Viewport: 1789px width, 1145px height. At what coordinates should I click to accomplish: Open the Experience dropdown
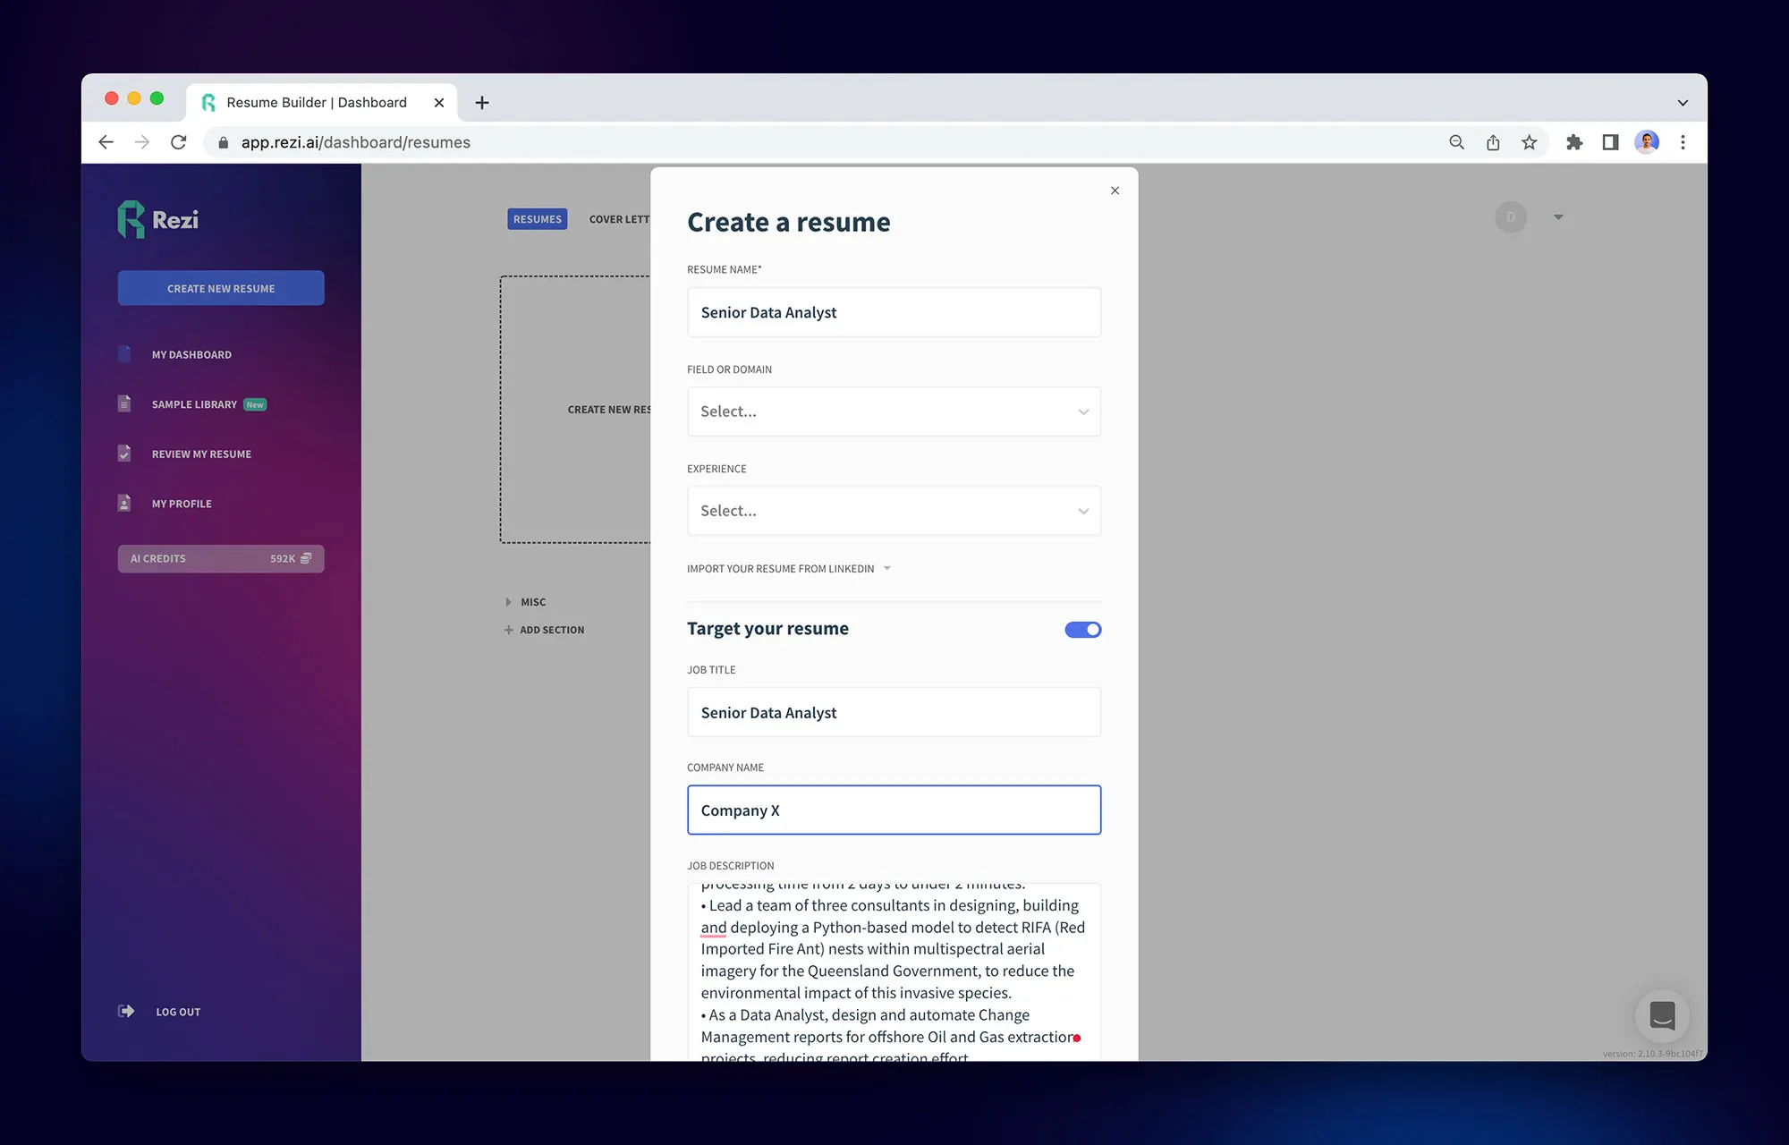coord(894,511)
